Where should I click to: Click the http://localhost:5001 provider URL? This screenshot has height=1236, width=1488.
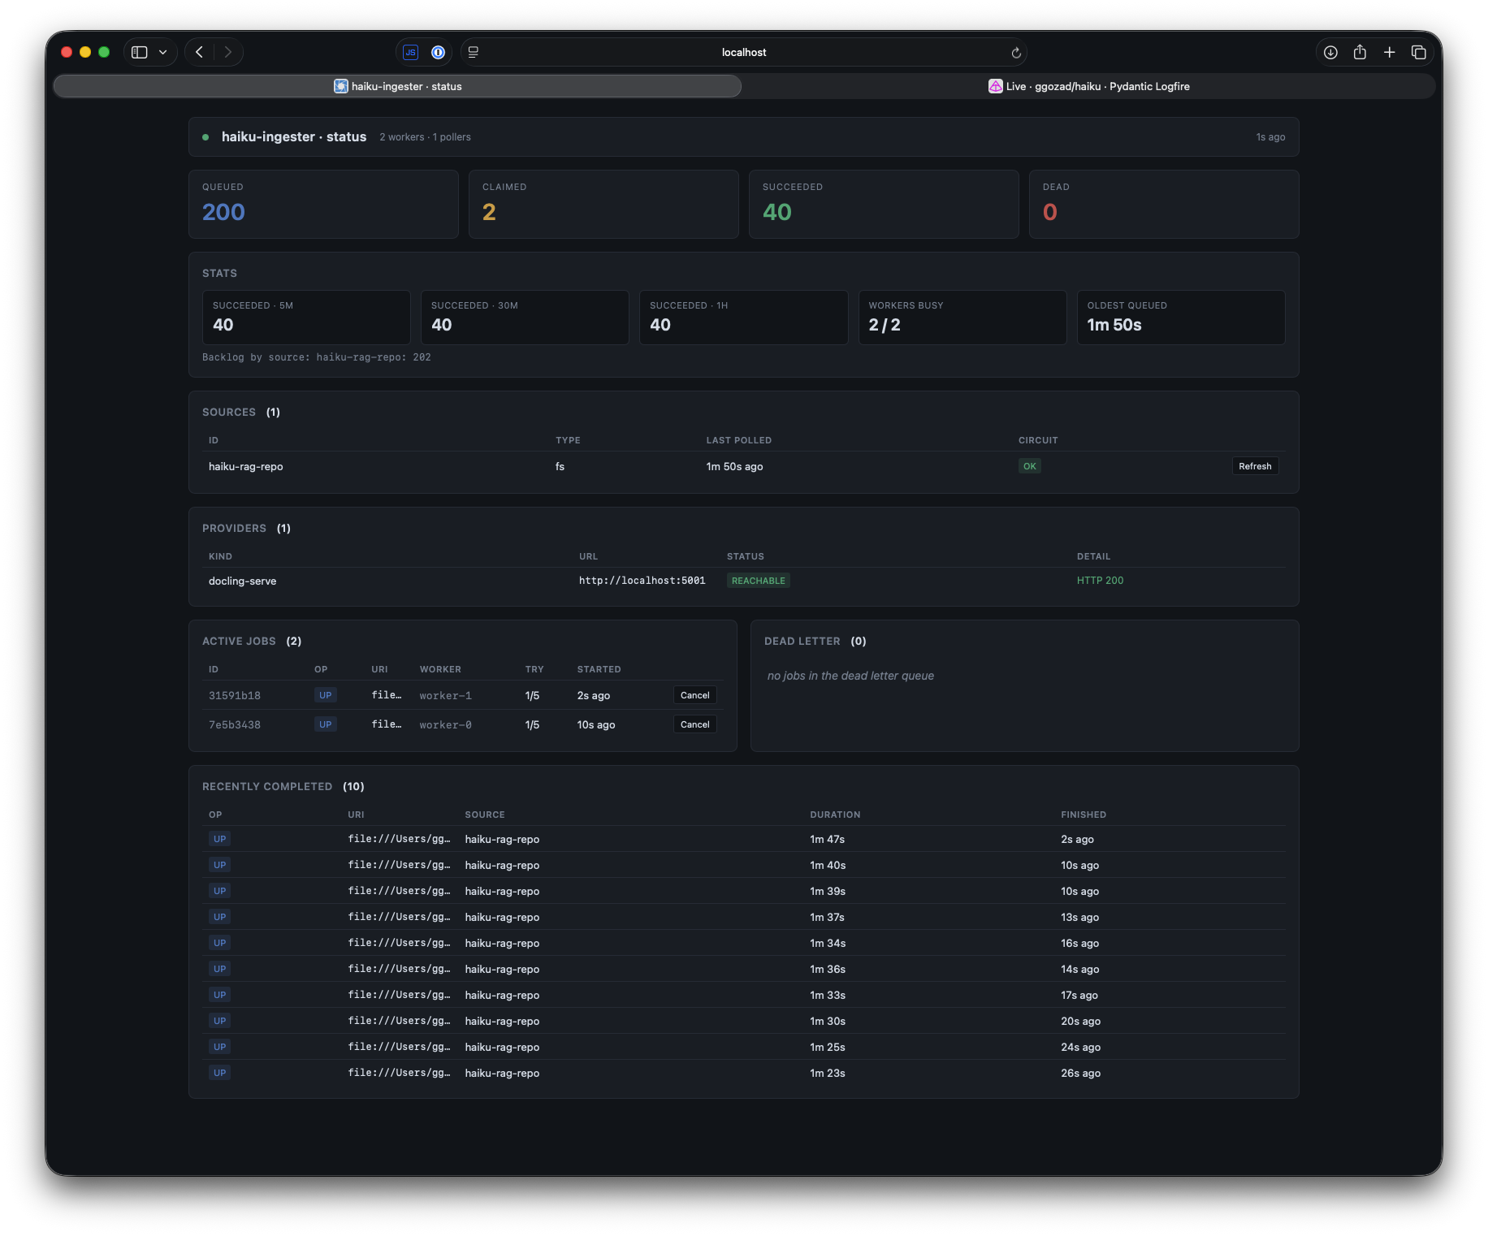click(642, 581)
